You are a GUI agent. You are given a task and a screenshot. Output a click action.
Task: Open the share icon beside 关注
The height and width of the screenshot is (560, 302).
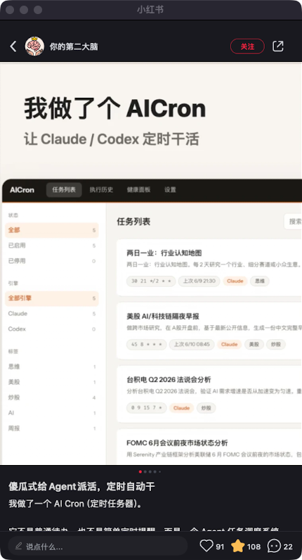(x=277, y=46)
